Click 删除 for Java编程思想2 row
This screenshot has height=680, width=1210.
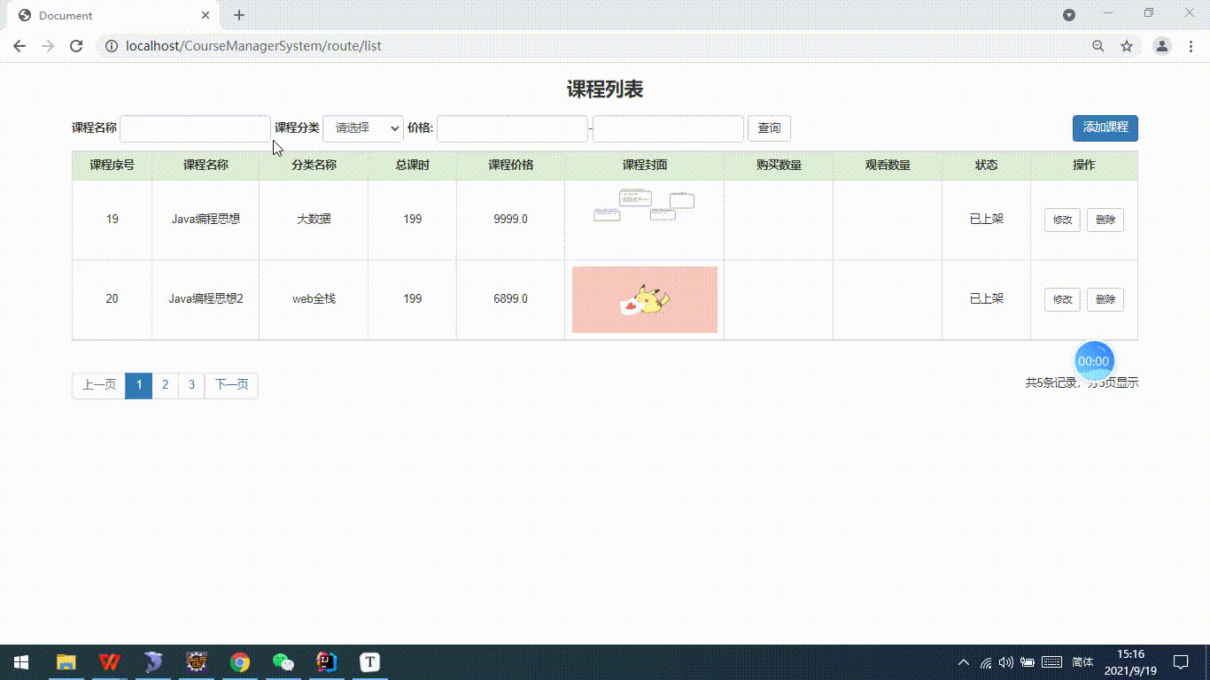[1105, 299]
